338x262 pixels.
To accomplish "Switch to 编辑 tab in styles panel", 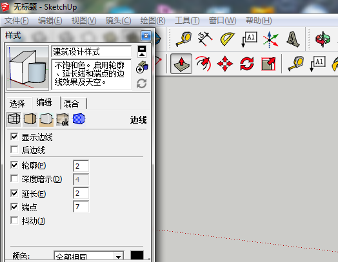I will (x=46, y=103).
